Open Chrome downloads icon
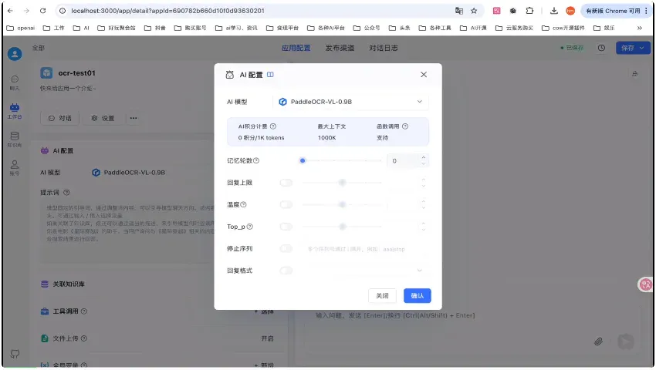The width and height of the screenshot is (656, 370). pos(553,11)
